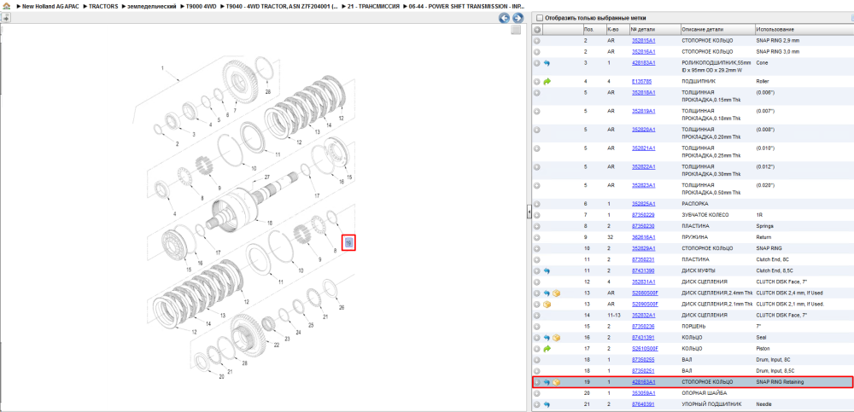Open 'T9040 - 4WD TRACTOR, ASN' breadcrumb
Viewport: 854px width, 412px height.
pyautogui.click(x=282, y=6)
